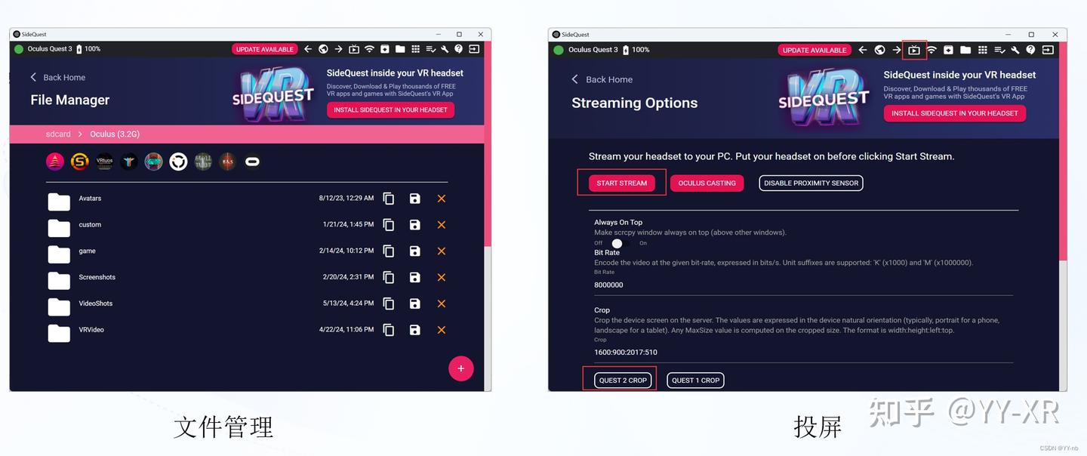Select the sdcard breadcrumb item
Viewport: 1087px width, 456px height.
click(x=58, y=134)
